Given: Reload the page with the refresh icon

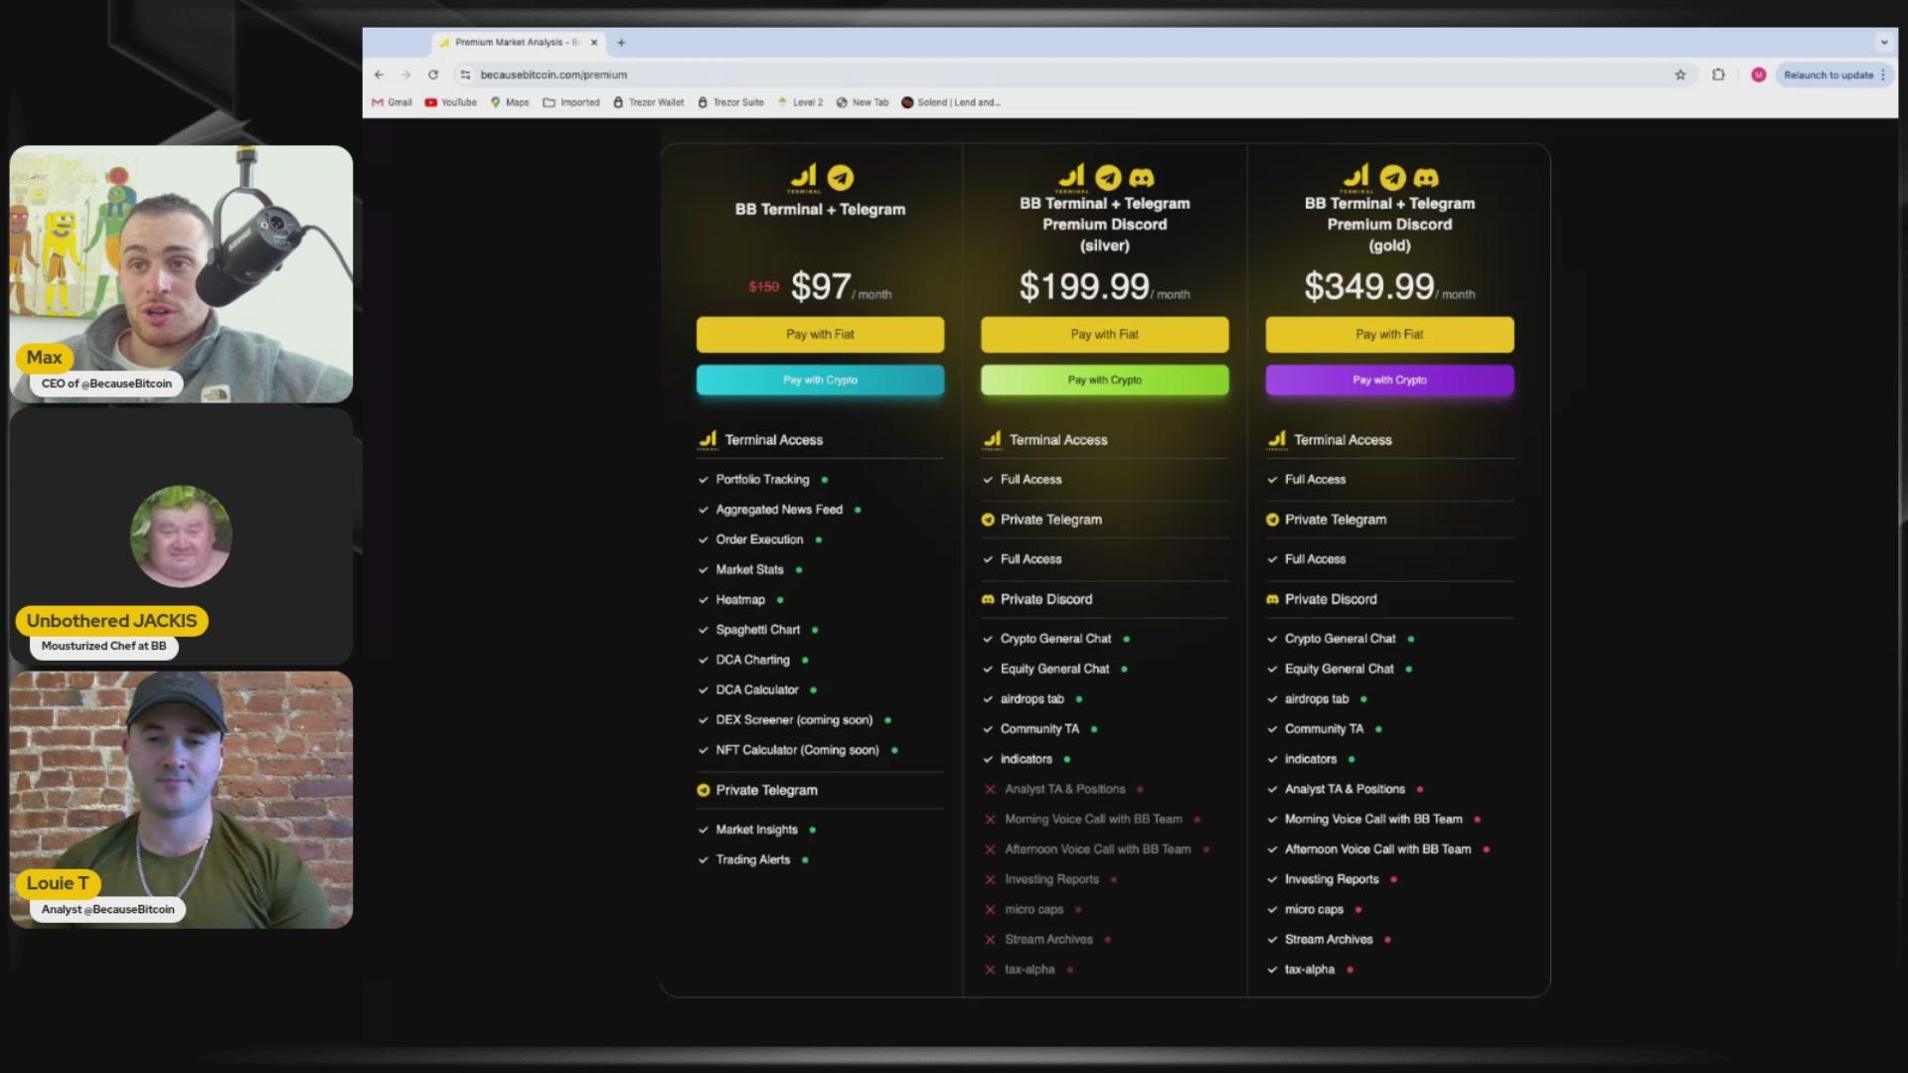Looking at the screenshot, I should pos(433,75).
